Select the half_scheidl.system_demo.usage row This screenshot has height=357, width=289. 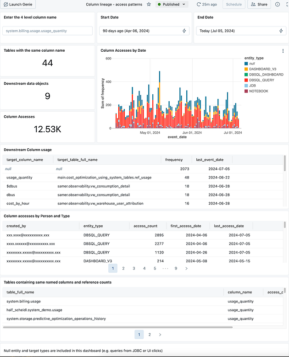(x=143, y=310)
